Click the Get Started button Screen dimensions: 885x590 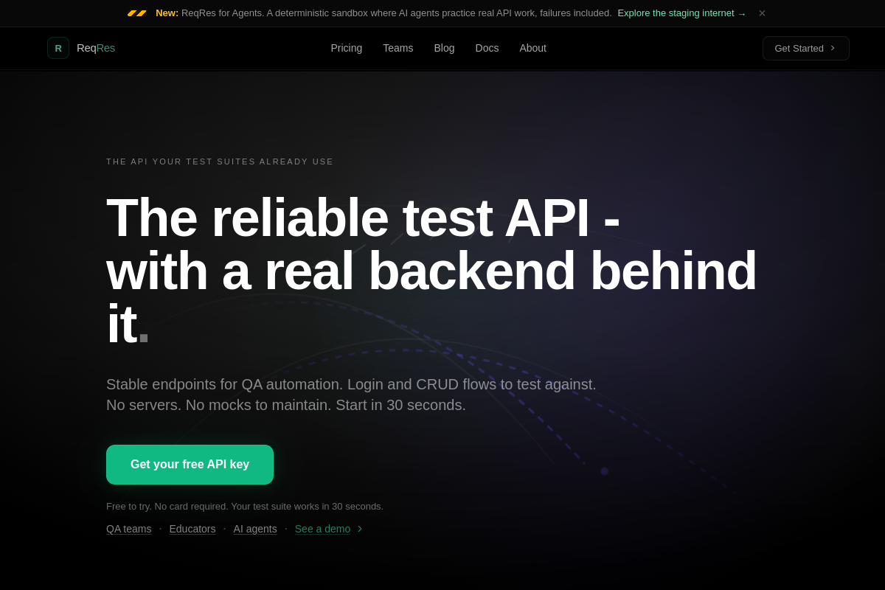(806, 48)
